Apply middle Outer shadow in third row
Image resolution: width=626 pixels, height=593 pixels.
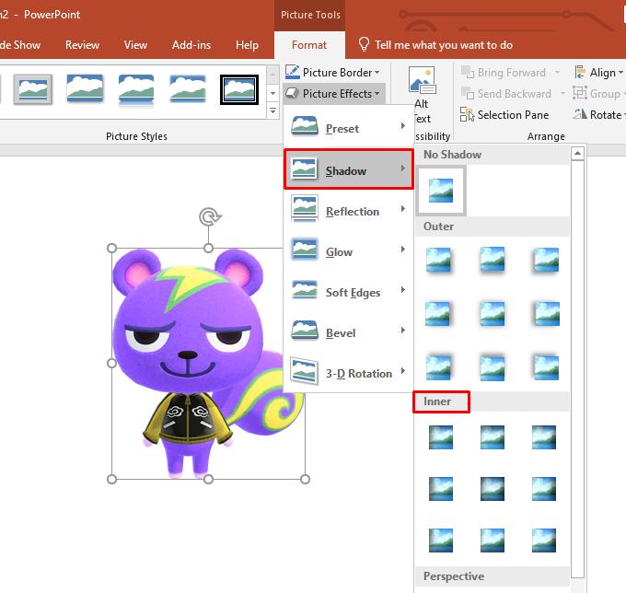[493, 367]
